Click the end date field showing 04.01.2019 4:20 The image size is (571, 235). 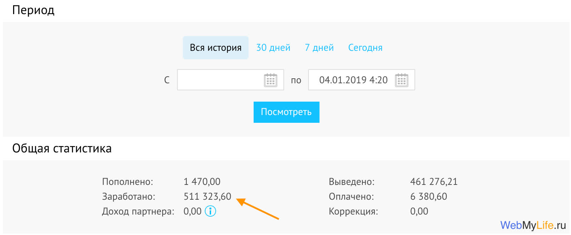pyautogui.click(x=353, y=80)
